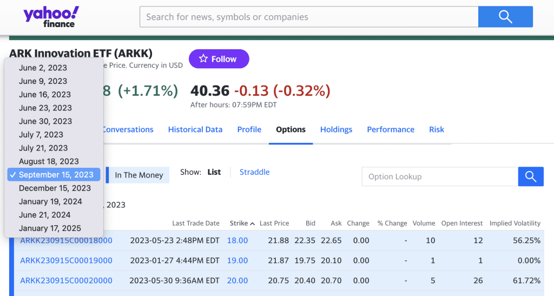Image resolution: width=554 pixels, height=296 pixels.
Task: Select August 18, 2023 expiration date
Action: pyautogui.click(x=54, y=161)
